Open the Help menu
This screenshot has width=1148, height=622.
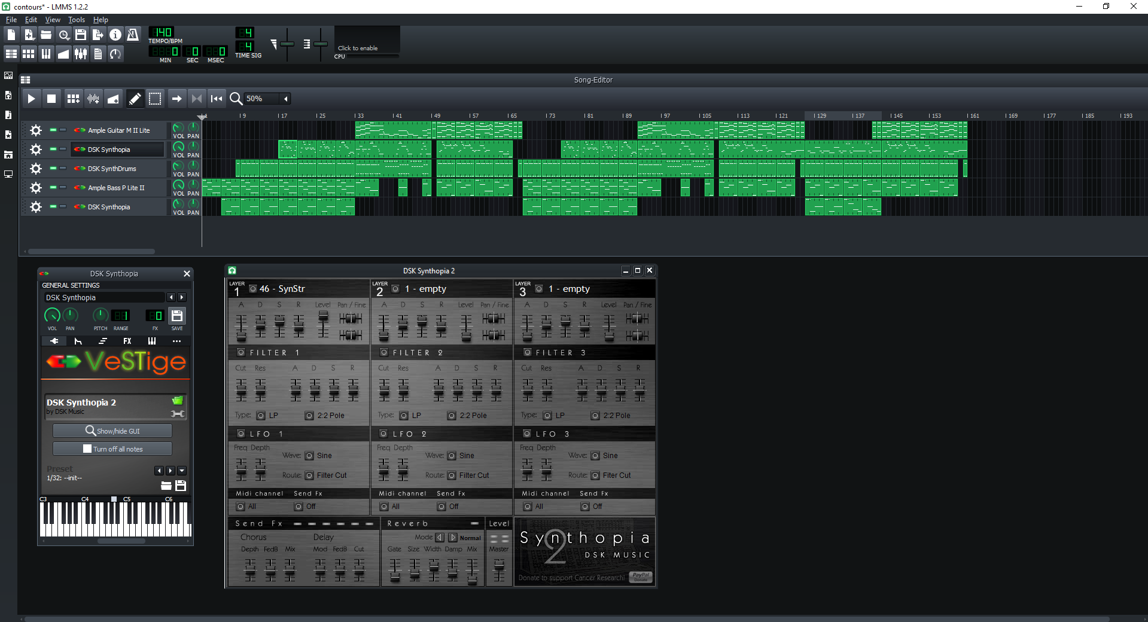coord(101,20)
